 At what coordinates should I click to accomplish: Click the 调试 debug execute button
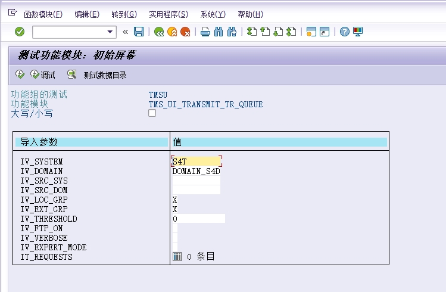point(43,75)
